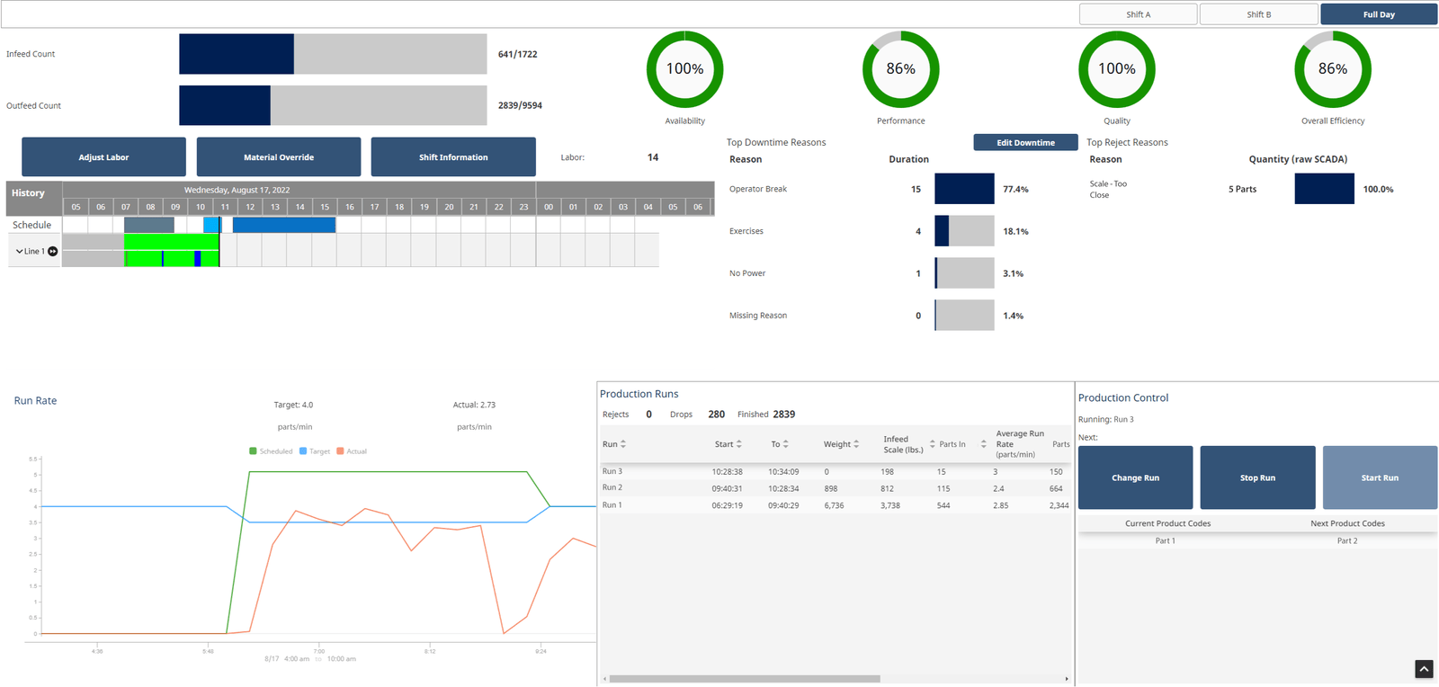Image resolution: width=1439 pixels, height=687 pixels.
Task: Click Part 2 under Next Product Codes
Action: coord(1347,540)
